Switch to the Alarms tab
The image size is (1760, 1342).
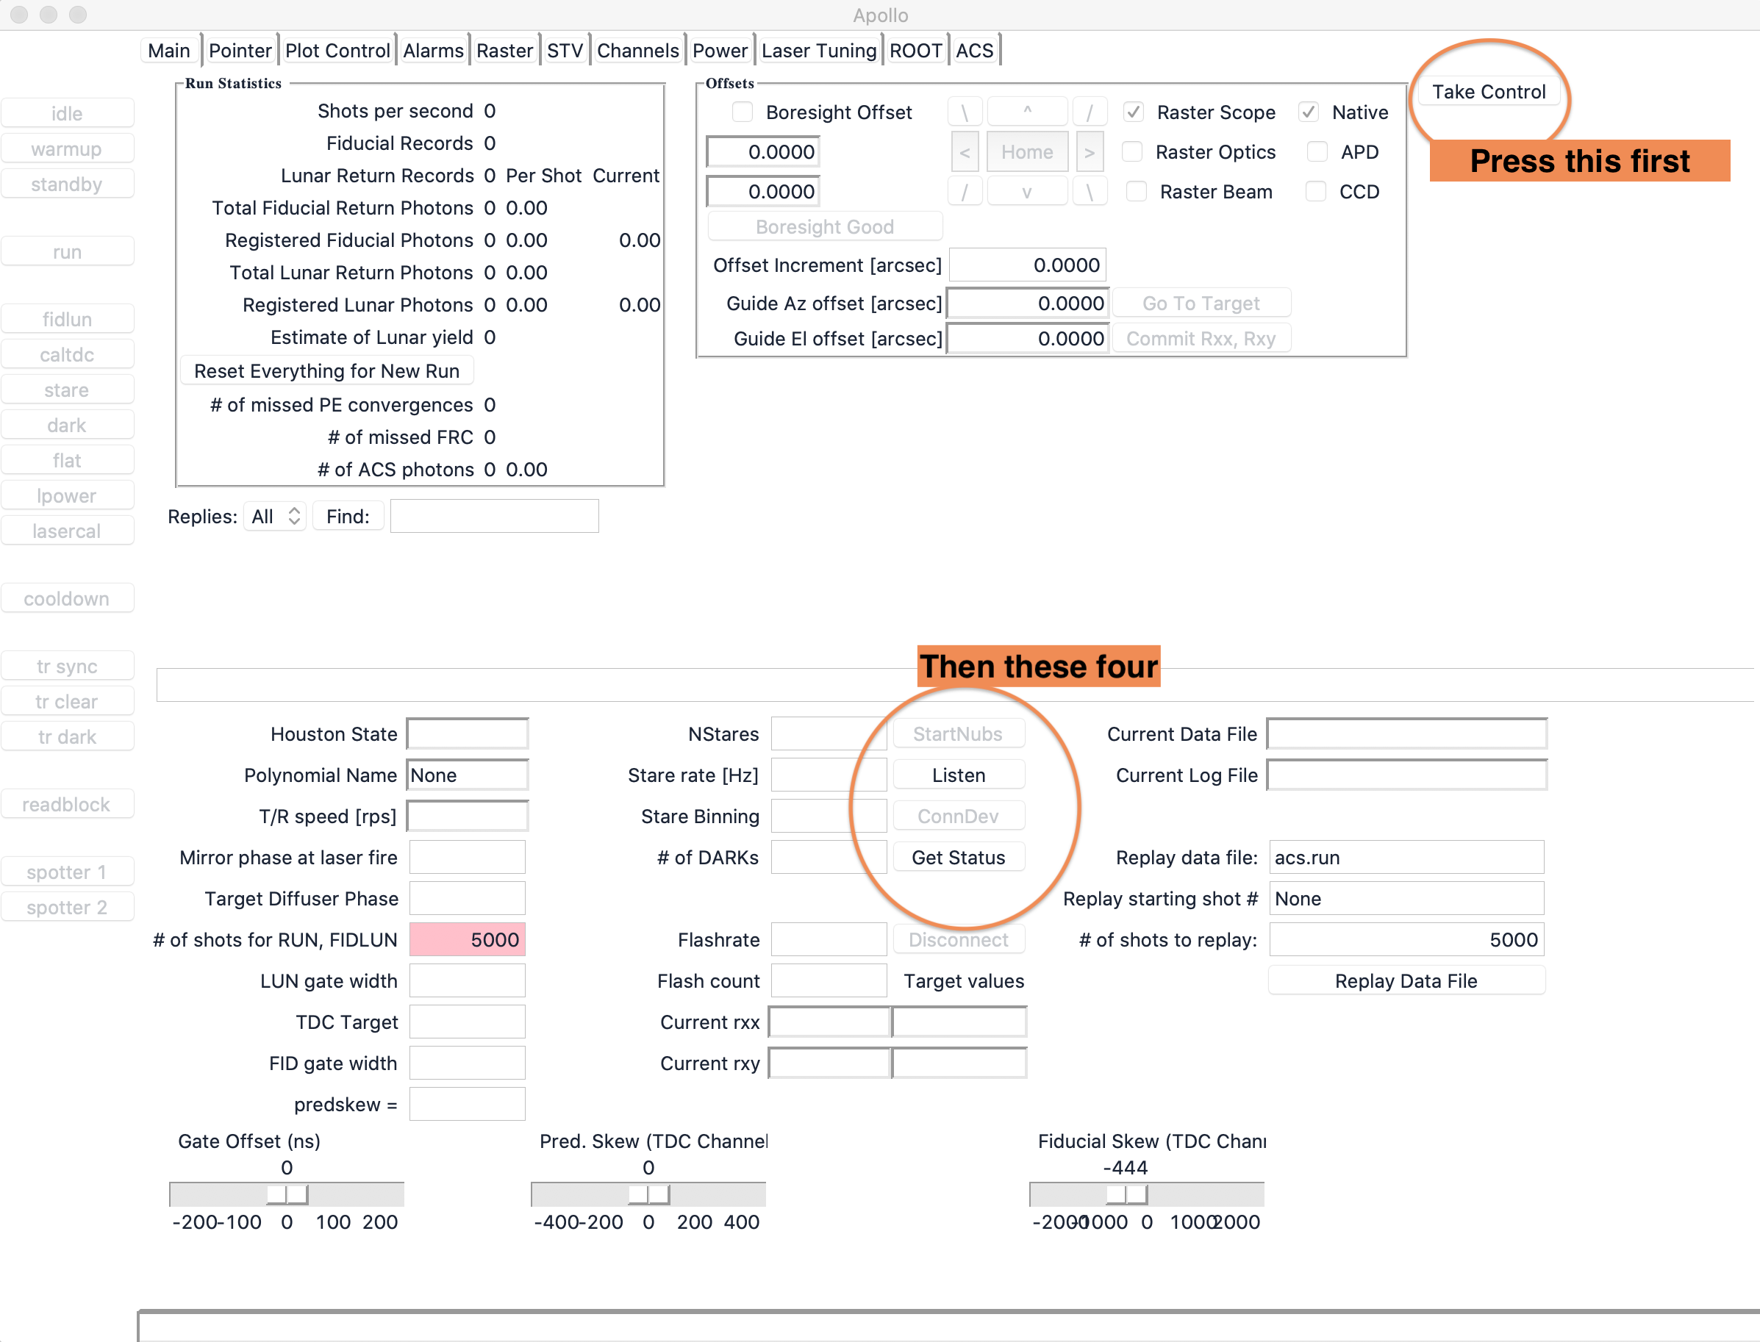click(x=433, y=50)
